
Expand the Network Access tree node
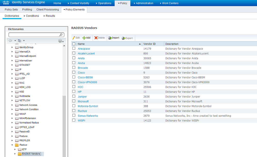click(x=12, y=105)
